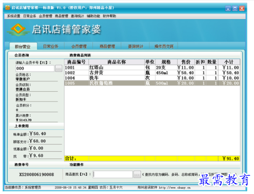Maximize the application window

(235, 8)
